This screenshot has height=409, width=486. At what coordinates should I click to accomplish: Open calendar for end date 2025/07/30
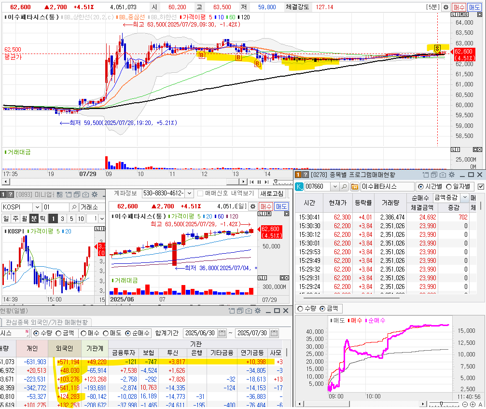(x=274, y=333)
